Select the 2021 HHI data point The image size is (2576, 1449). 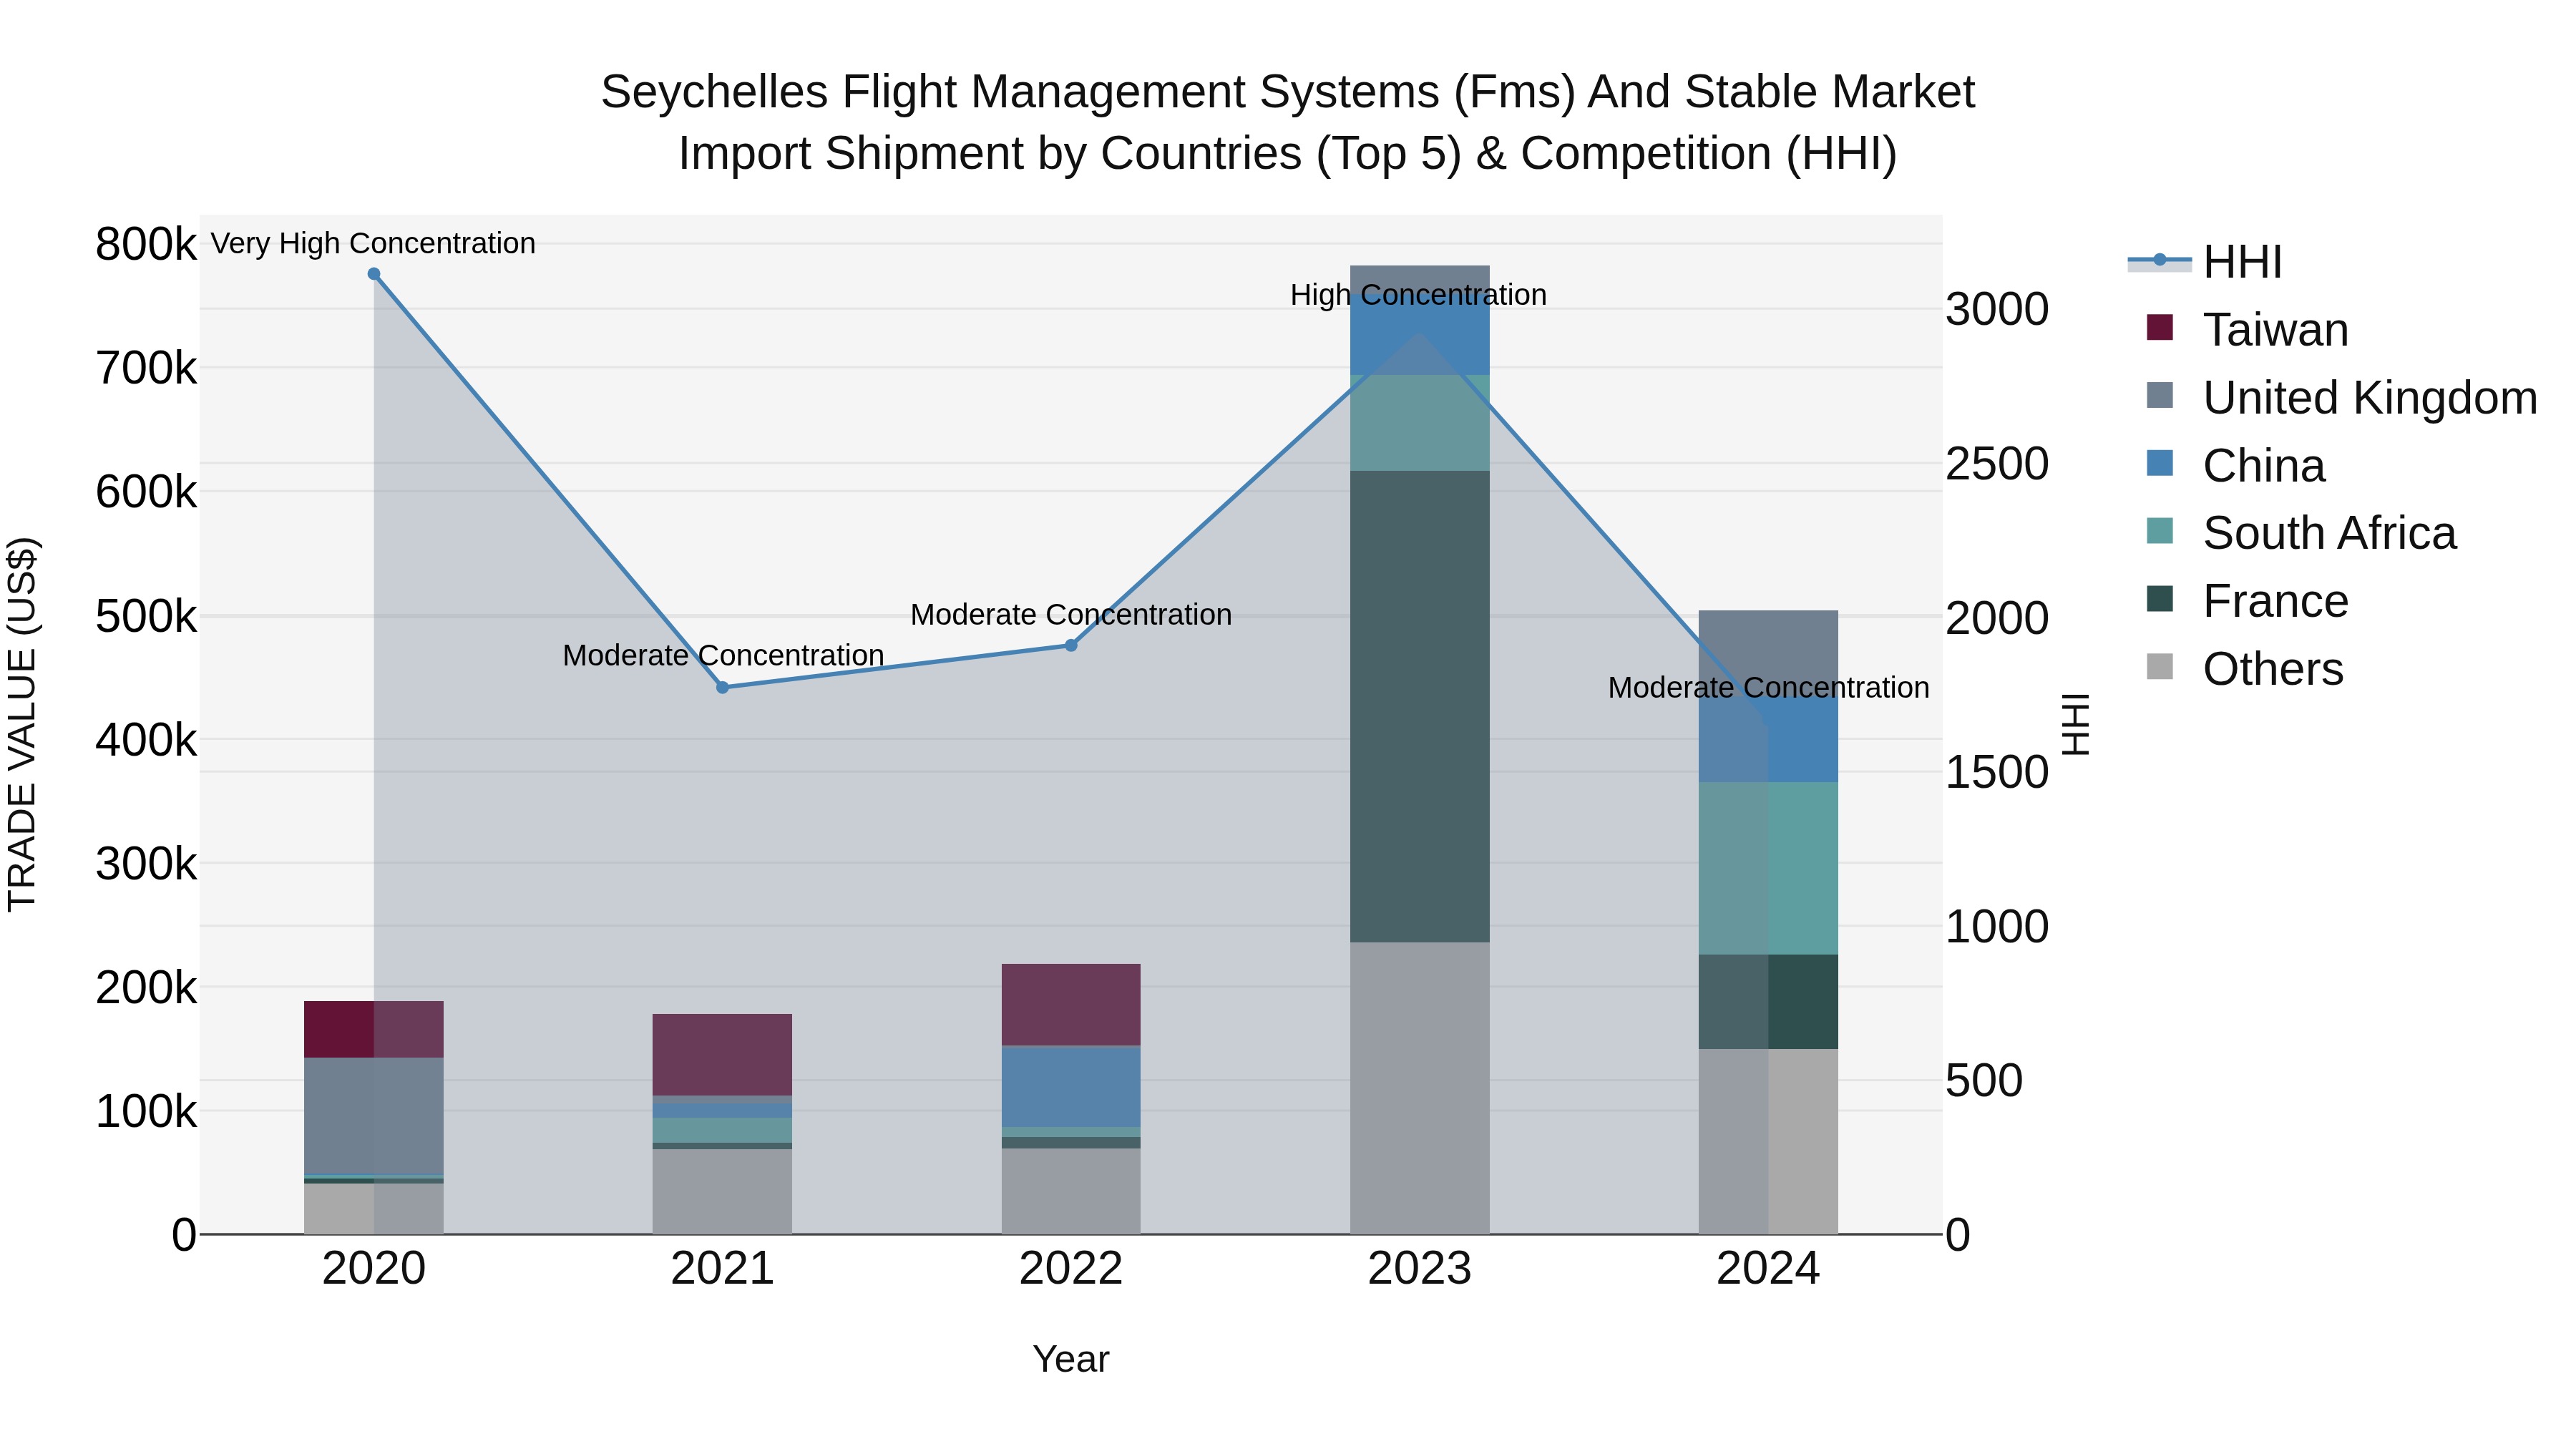pos(723,687)
